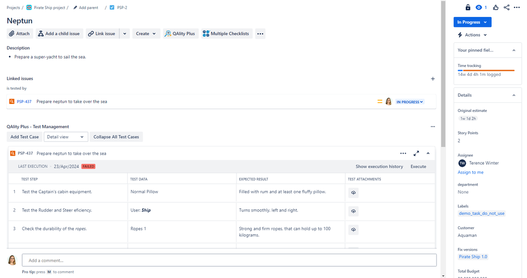Open linked issue PSP-437 link
Screen dimensions: 527x278
click(24, 101)
